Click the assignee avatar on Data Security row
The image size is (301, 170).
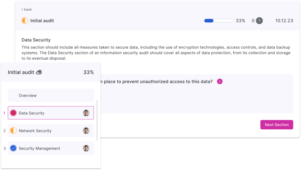[86, 113]
